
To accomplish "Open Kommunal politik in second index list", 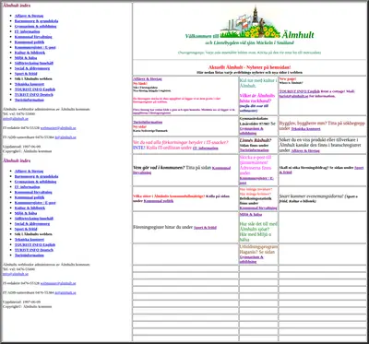I will click(30, 197).
